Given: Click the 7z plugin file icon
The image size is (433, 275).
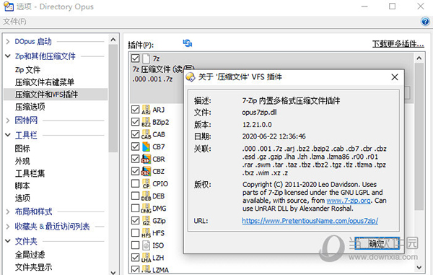Looking at the screenshot, I should point(146,58).
